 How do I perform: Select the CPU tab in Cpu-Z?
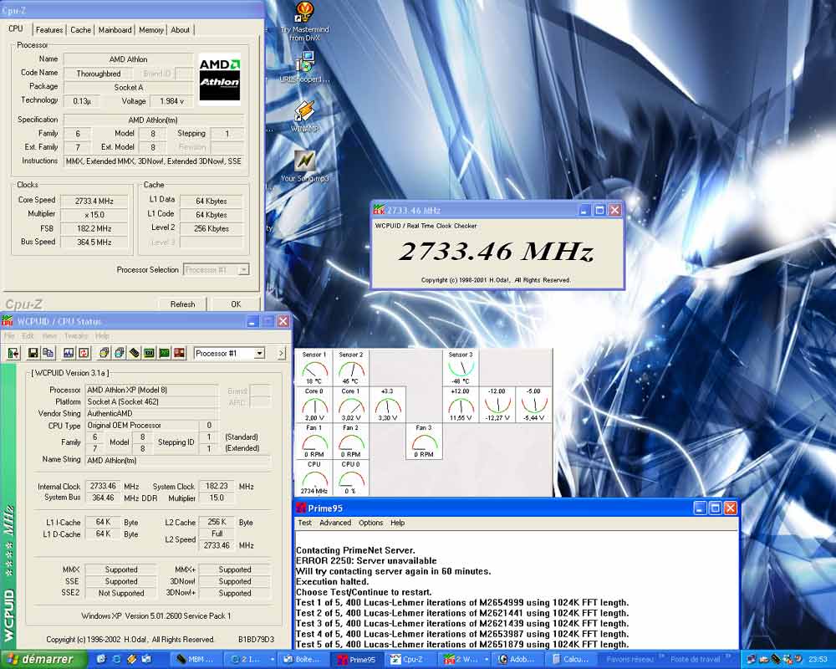[x=16, y=28]
